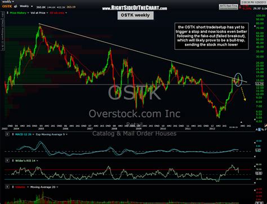
Task: Open the Volume indicator dropdown
Action: tap(28, 187)
